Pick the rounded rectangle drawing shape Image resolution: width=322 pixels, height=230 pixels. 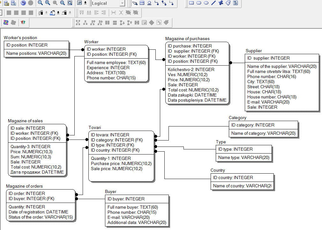[x=199, y=3]
